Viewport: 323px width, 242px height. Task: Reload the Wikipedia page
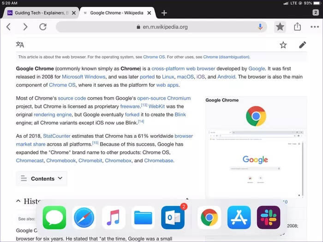[x=43, y=27]
